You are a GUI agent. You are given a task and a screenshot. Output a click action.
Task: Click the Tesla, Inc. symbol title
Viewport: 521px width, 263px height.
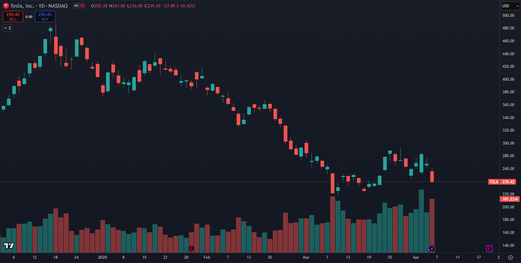pos(22,6)
